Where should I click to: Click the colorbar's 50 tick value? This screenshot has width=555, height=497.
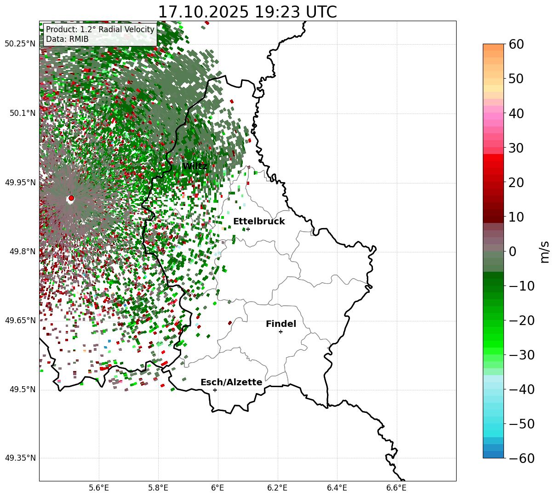pyautogui.click(x=515, y=79)
